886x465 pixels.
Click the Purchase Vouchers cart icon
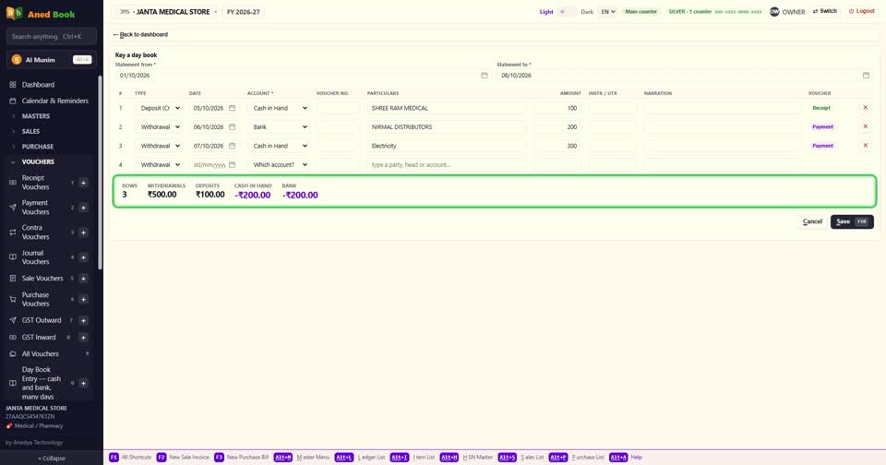click(12, 299)
